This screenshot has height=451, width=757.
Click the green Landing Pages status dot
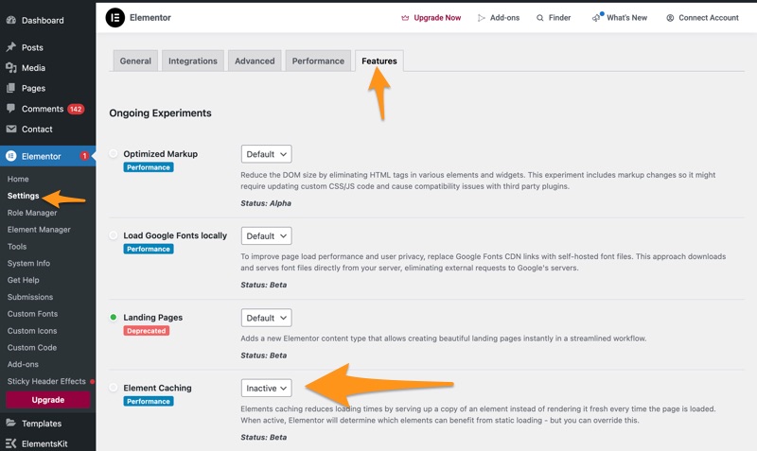click(113, 318)
